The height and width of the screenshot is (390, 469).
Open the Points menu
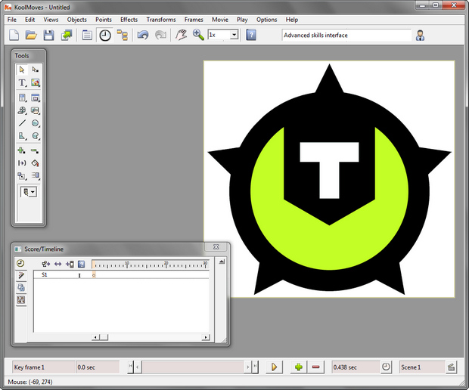pyautogui.click(x=104, y=20)
